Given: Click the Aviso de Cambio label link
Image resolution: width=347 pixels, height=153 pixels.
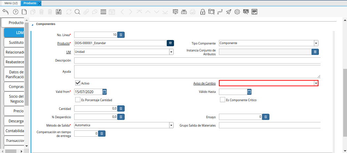Looking at the screenshot, I should 204,83.
